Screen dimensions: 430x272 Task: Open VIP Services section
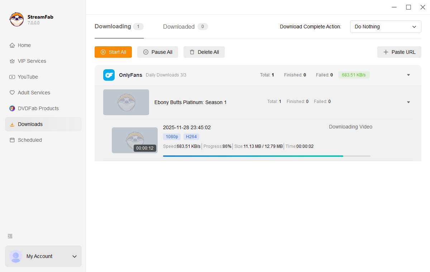[x=32, y=61]
